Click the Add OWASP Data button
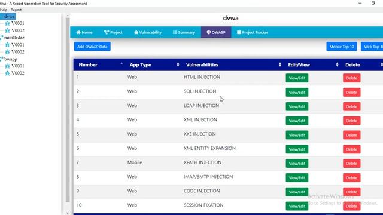Screen dimensions: 383x215 [92, 47]
